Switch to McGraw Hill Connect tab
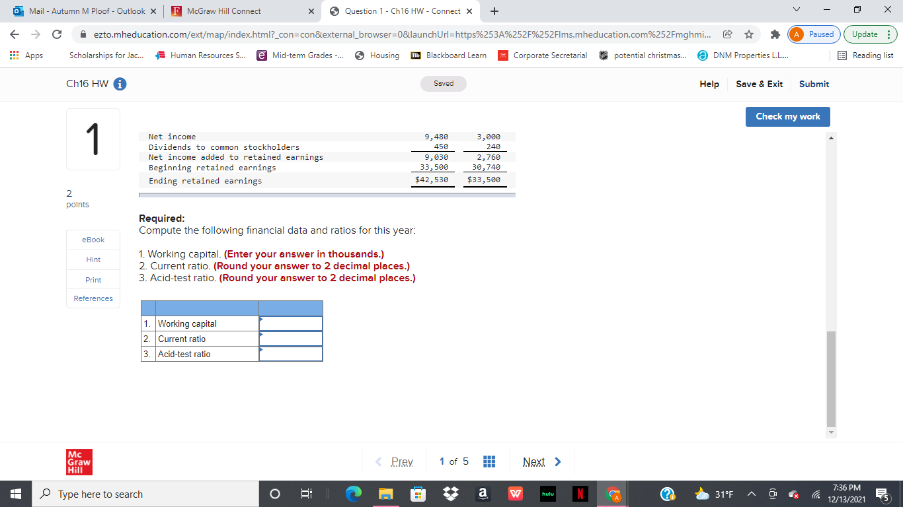 click(x=223, y=11)
